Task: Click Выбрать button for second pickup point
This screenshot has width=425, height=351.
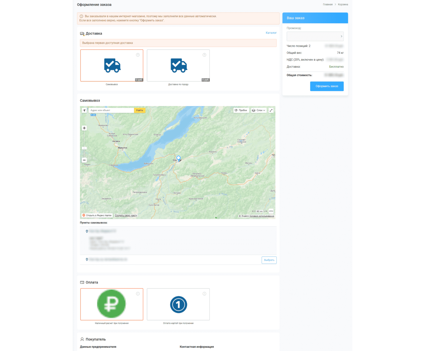Action: click(x=269, y=260)
